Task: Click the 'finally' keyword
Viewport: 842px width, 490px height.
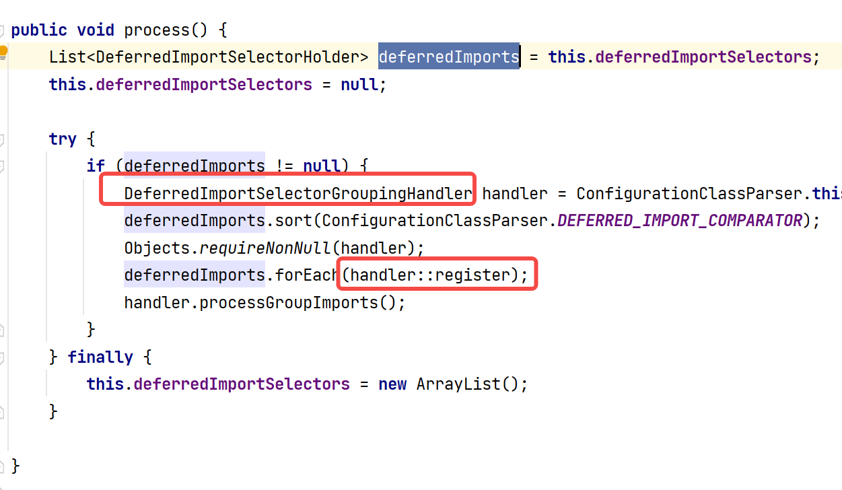Action: tap(100, 357)
